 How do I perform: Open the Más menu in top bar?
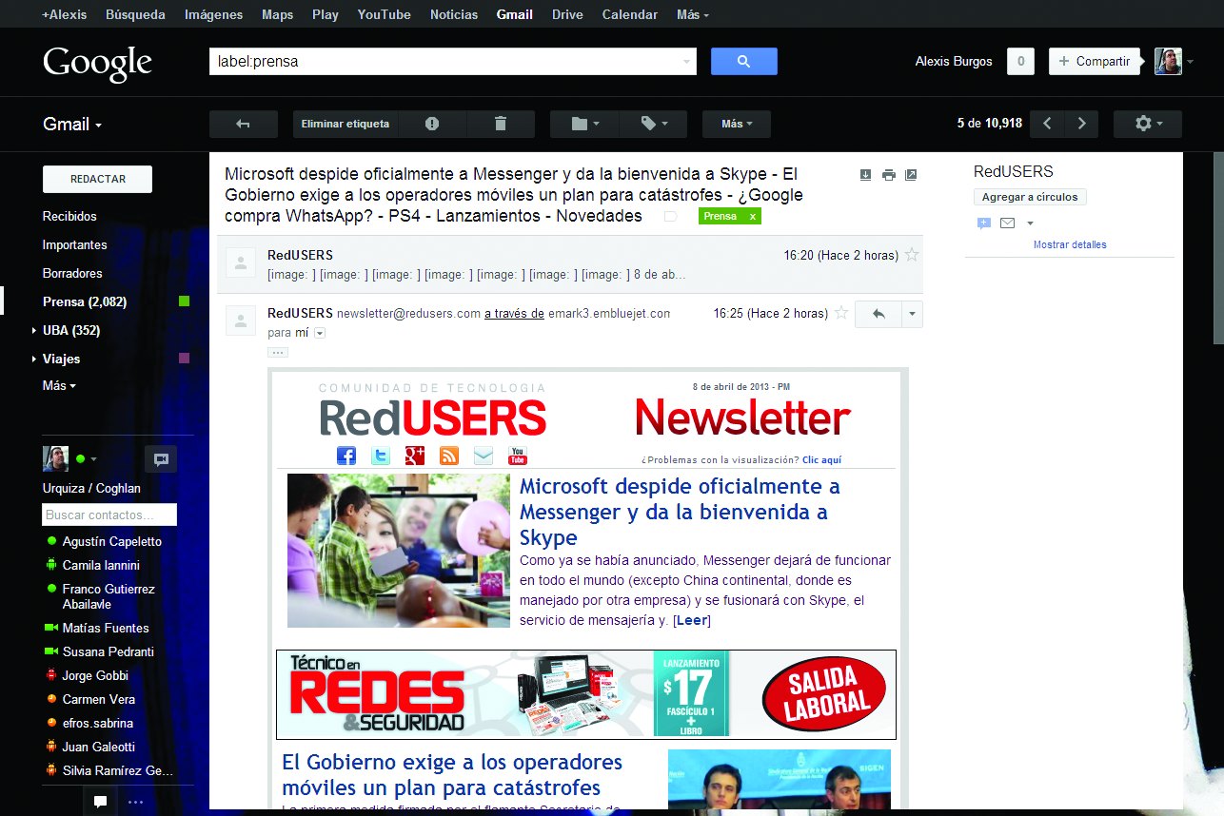pos(692,14)
